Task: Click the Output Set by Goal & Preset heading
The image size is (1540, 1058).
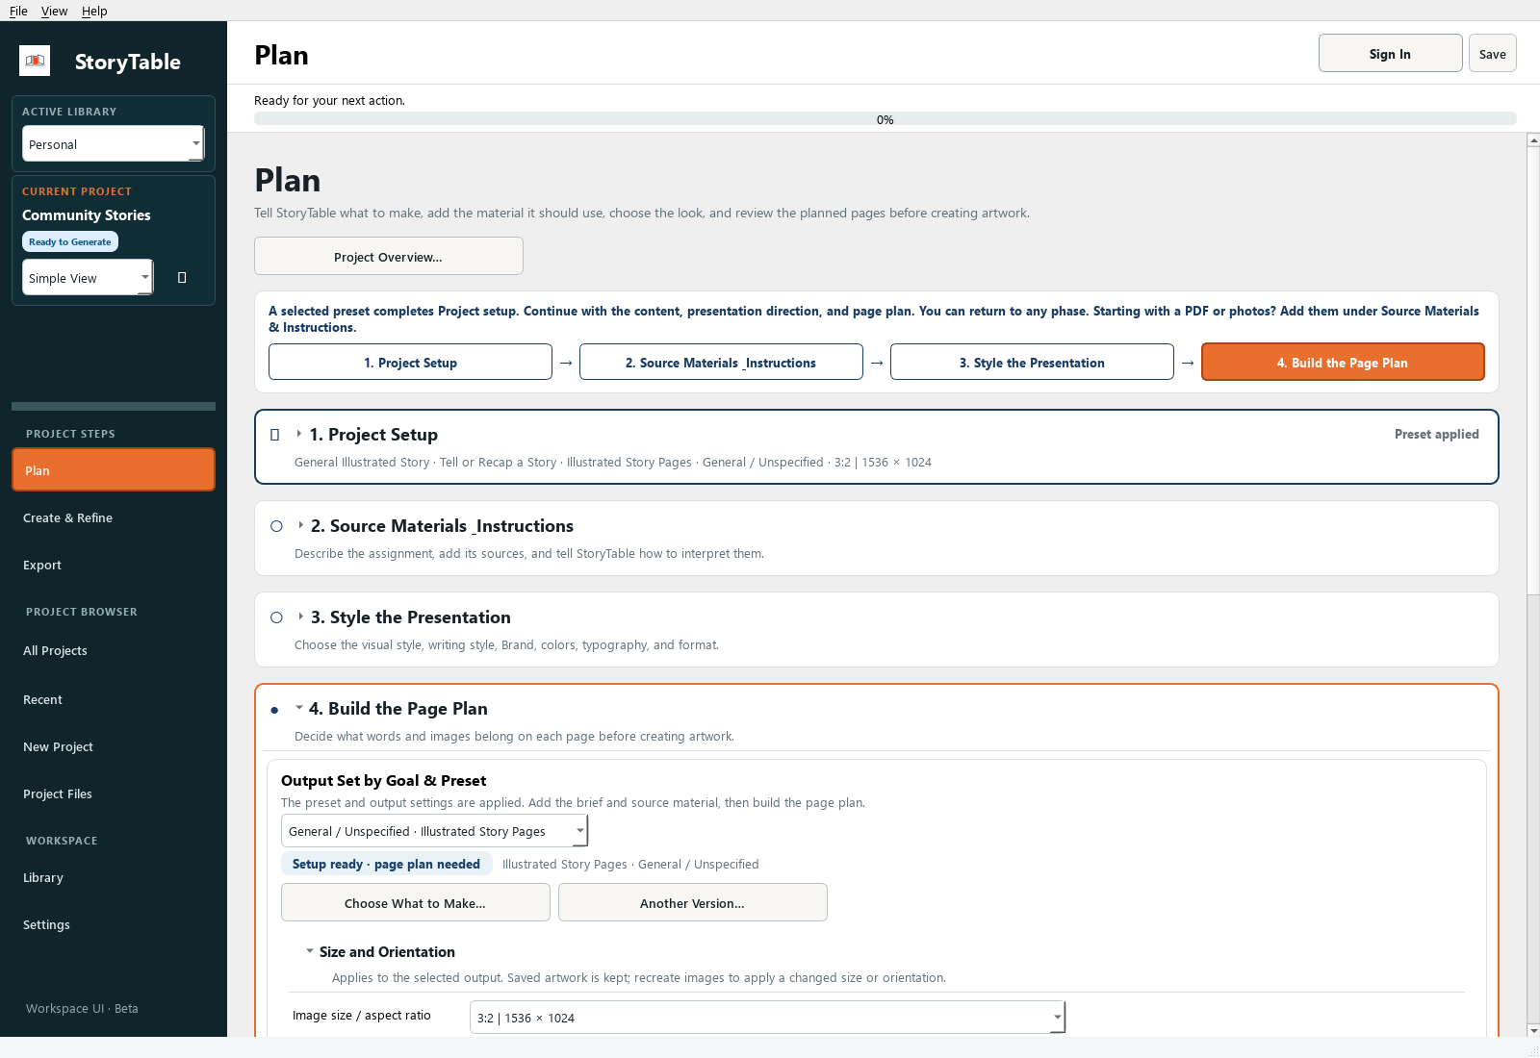Action: tap(383, 780)
